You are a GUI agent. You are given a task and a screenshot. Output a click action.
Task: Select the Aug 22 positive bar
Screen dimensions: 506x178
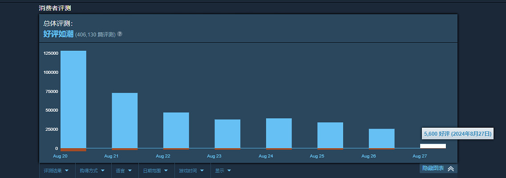click(176, 130)
